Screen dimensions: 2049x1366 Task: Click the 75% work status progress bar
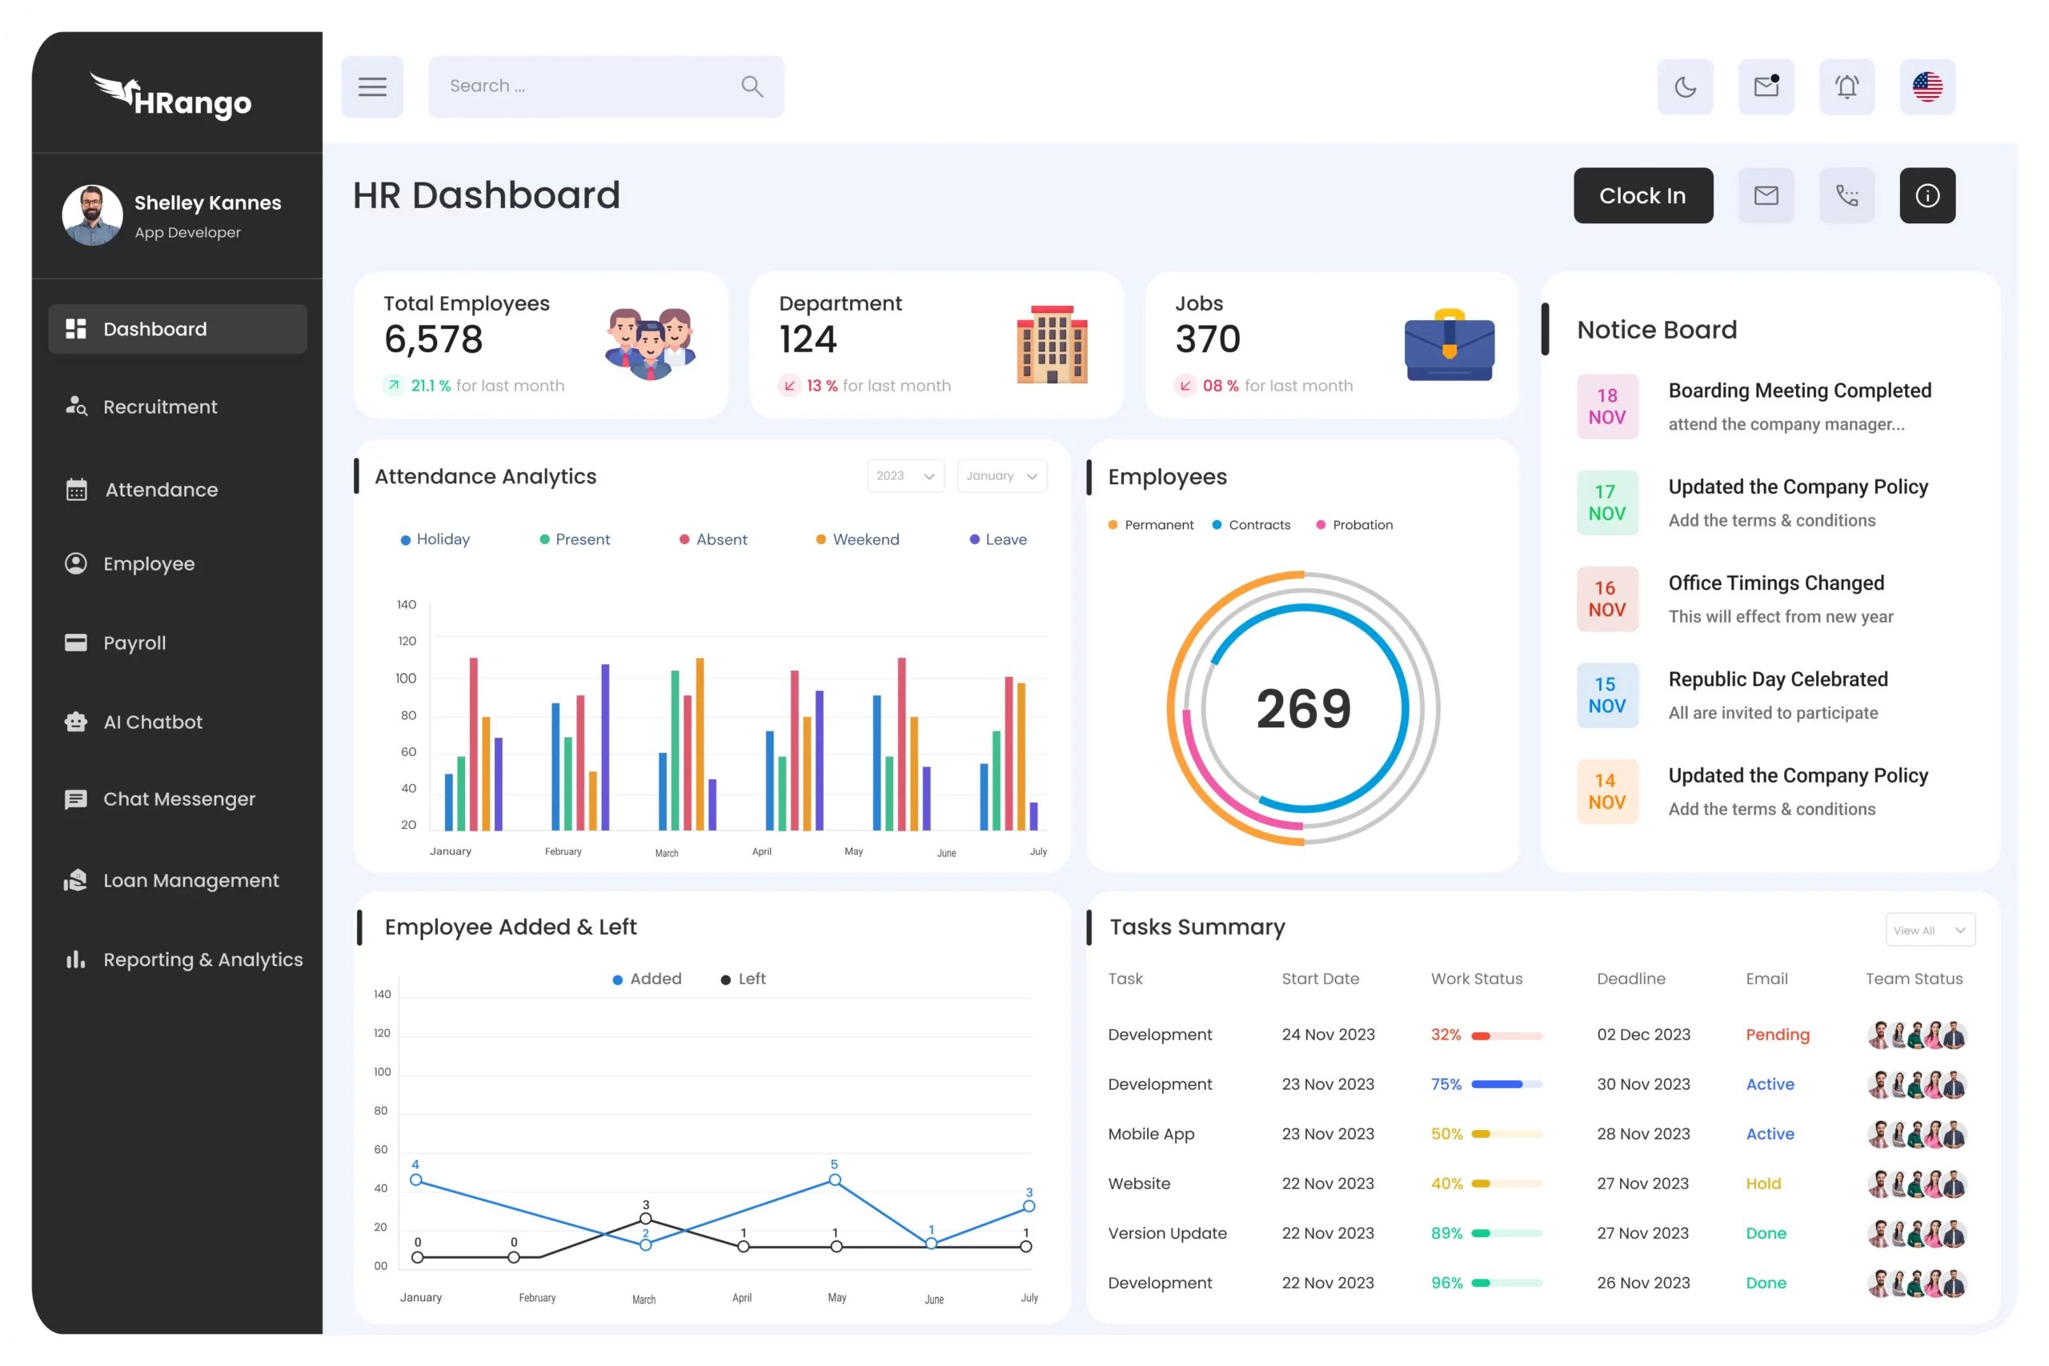pos(1506,1084)
